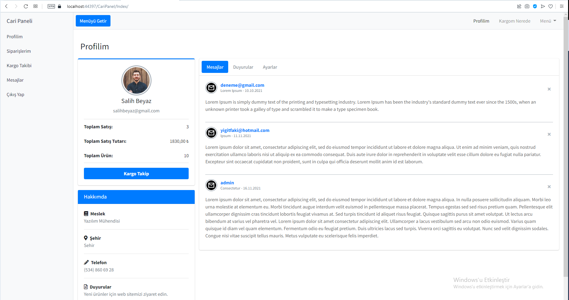Image resolution: width=569 pixels, height=300 pixels.
Task: Click the snapshot camera icon in browser toolbar
Action: [x=527, y=6]
